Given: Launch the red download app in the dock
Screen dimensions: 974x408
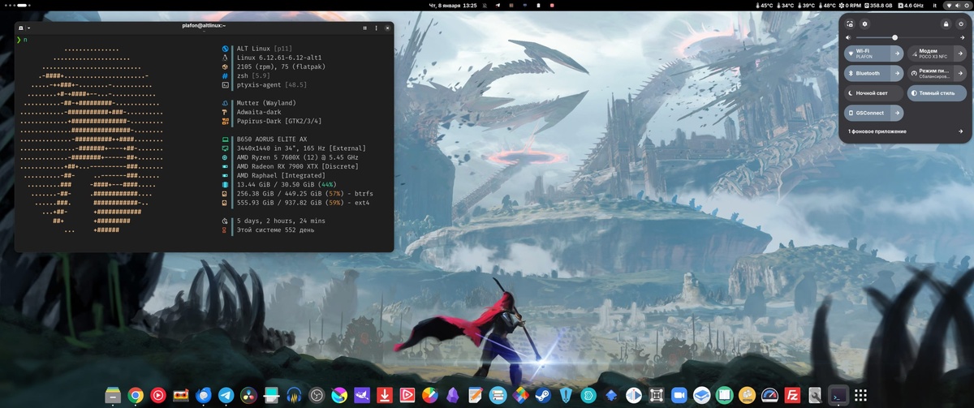Looking at the screenshot, I should [385, 395].
